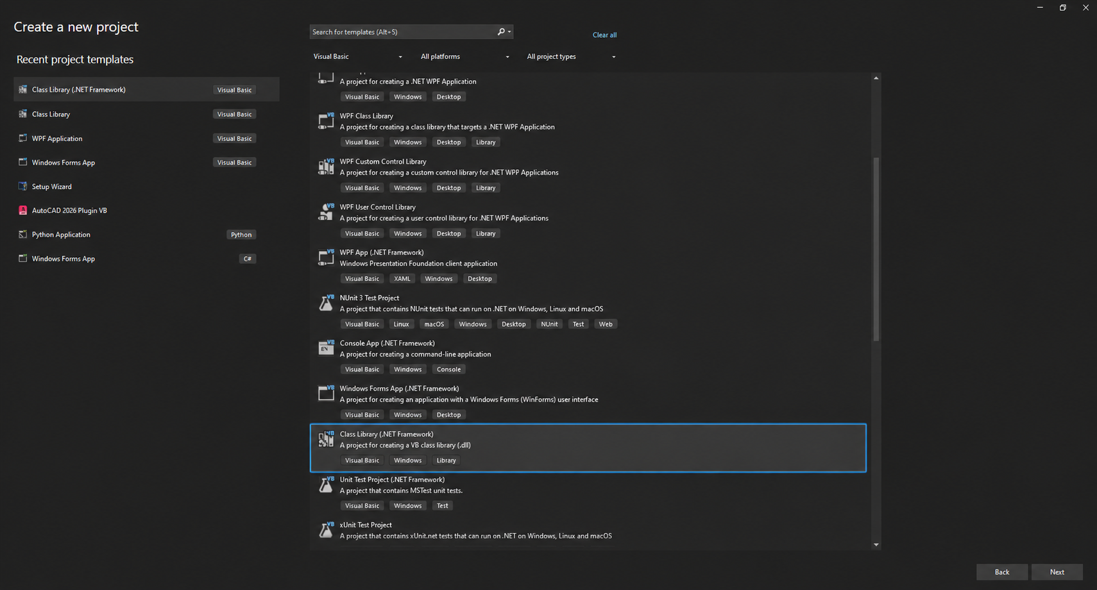Click the NUnit tag under NUnit 3 Test Project
The height and width of the screenshot is (590, 1097).
pos(549,324)
